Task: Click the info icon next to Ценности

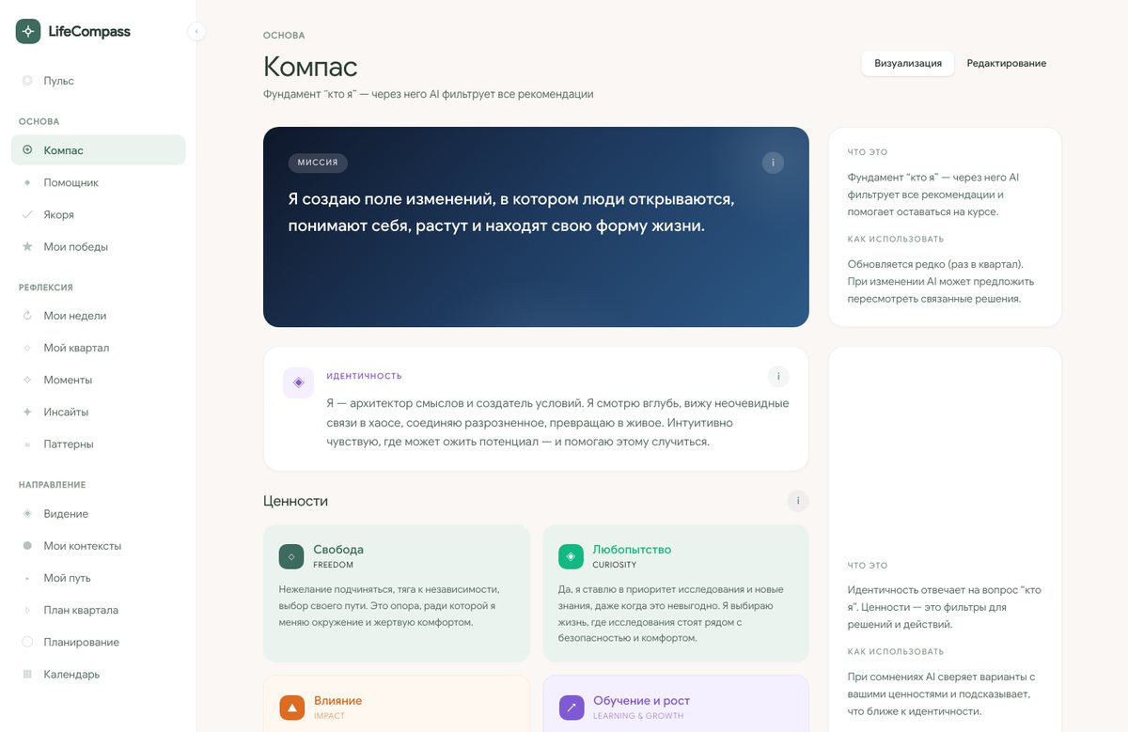Action: click(x=798, y=501)
